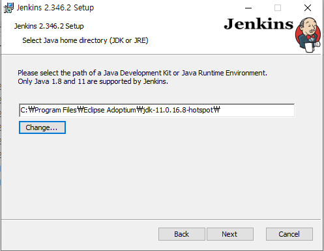This screenshot has height=251, width=324.
Task: Click the Change... button
Action: (x=42, y=127)
